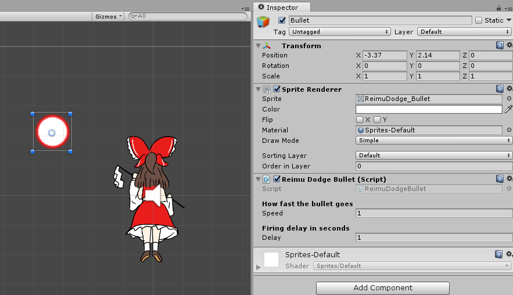Click the Scale Z field
Viewport: 513px width, 295px height.
(491, 76)
